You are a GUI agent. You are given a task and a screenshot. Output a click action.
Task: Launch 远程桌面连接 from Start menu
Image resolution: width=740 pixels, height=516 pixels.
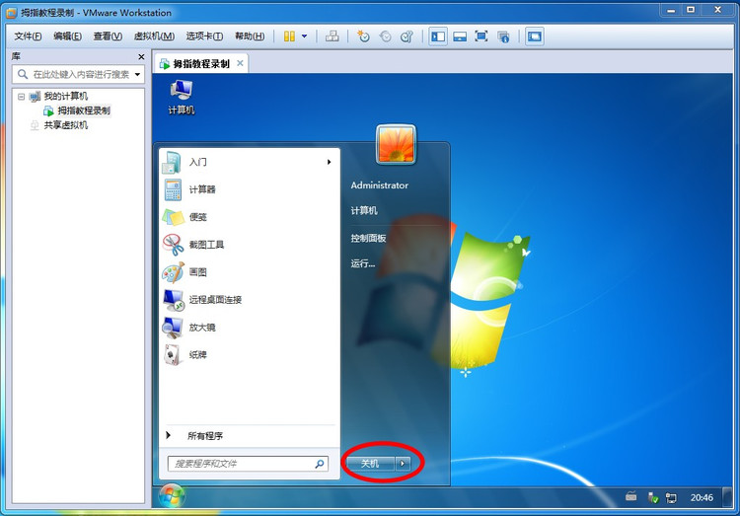250,300
